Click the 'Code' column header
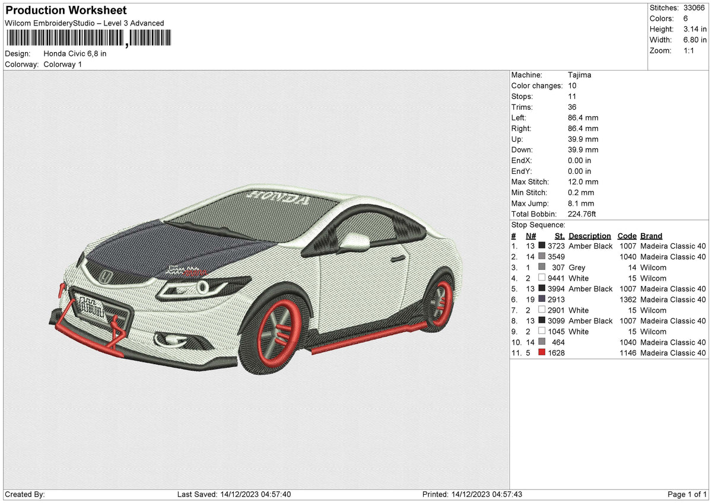The image size is (712, 503). click(x=627, y=235)
